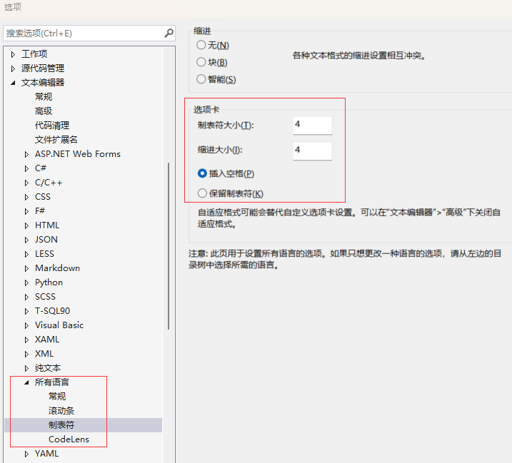Expand the ASP.NET Web Forms node
The height and width of the screenshot is (463, 512).
click(x=26, y=154)
